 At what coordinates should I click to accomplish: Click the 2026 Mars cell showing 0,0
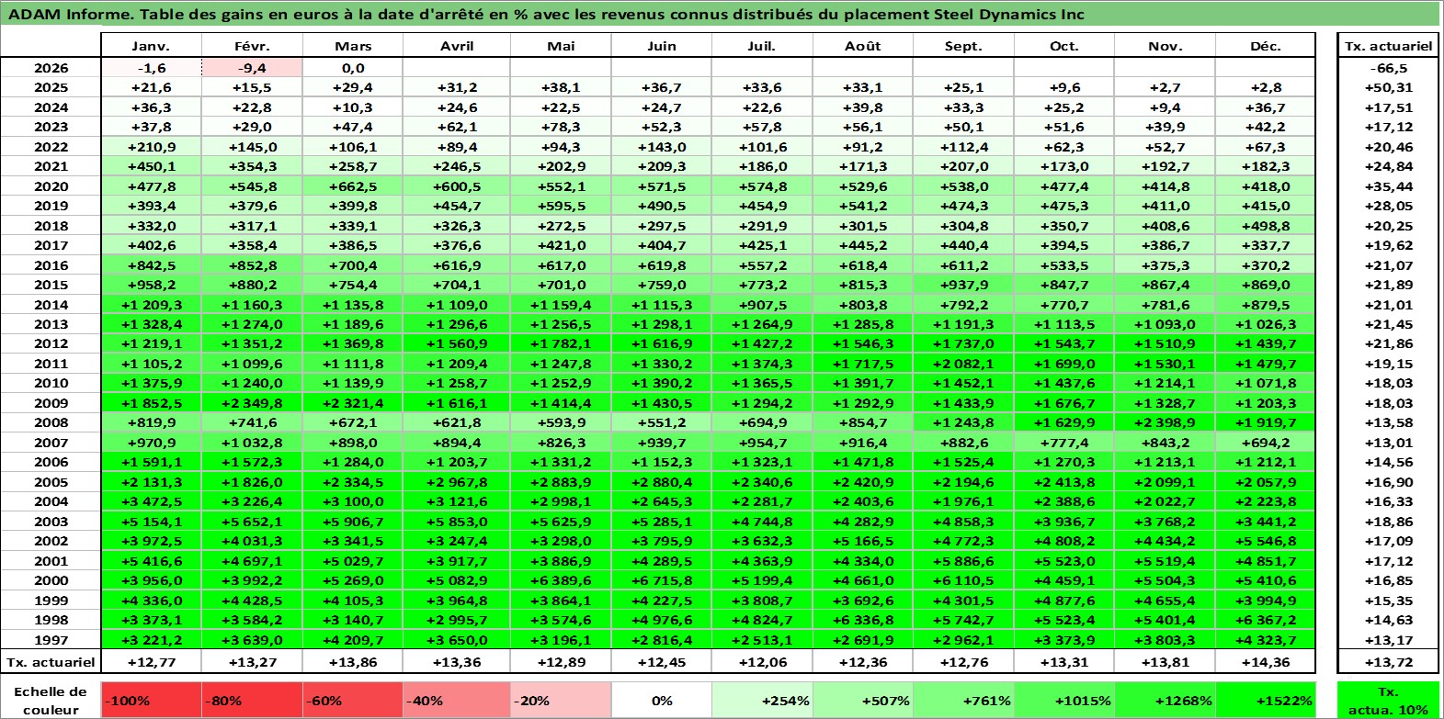pos(353,68)
